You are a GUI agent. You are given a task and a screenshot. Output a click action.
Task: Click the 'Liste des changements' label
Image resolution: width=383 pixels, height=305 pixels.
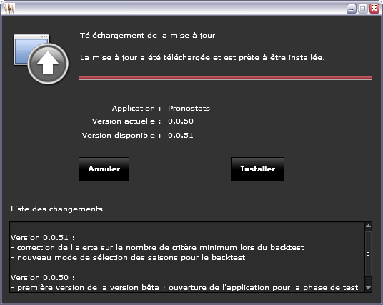point(56,209)
